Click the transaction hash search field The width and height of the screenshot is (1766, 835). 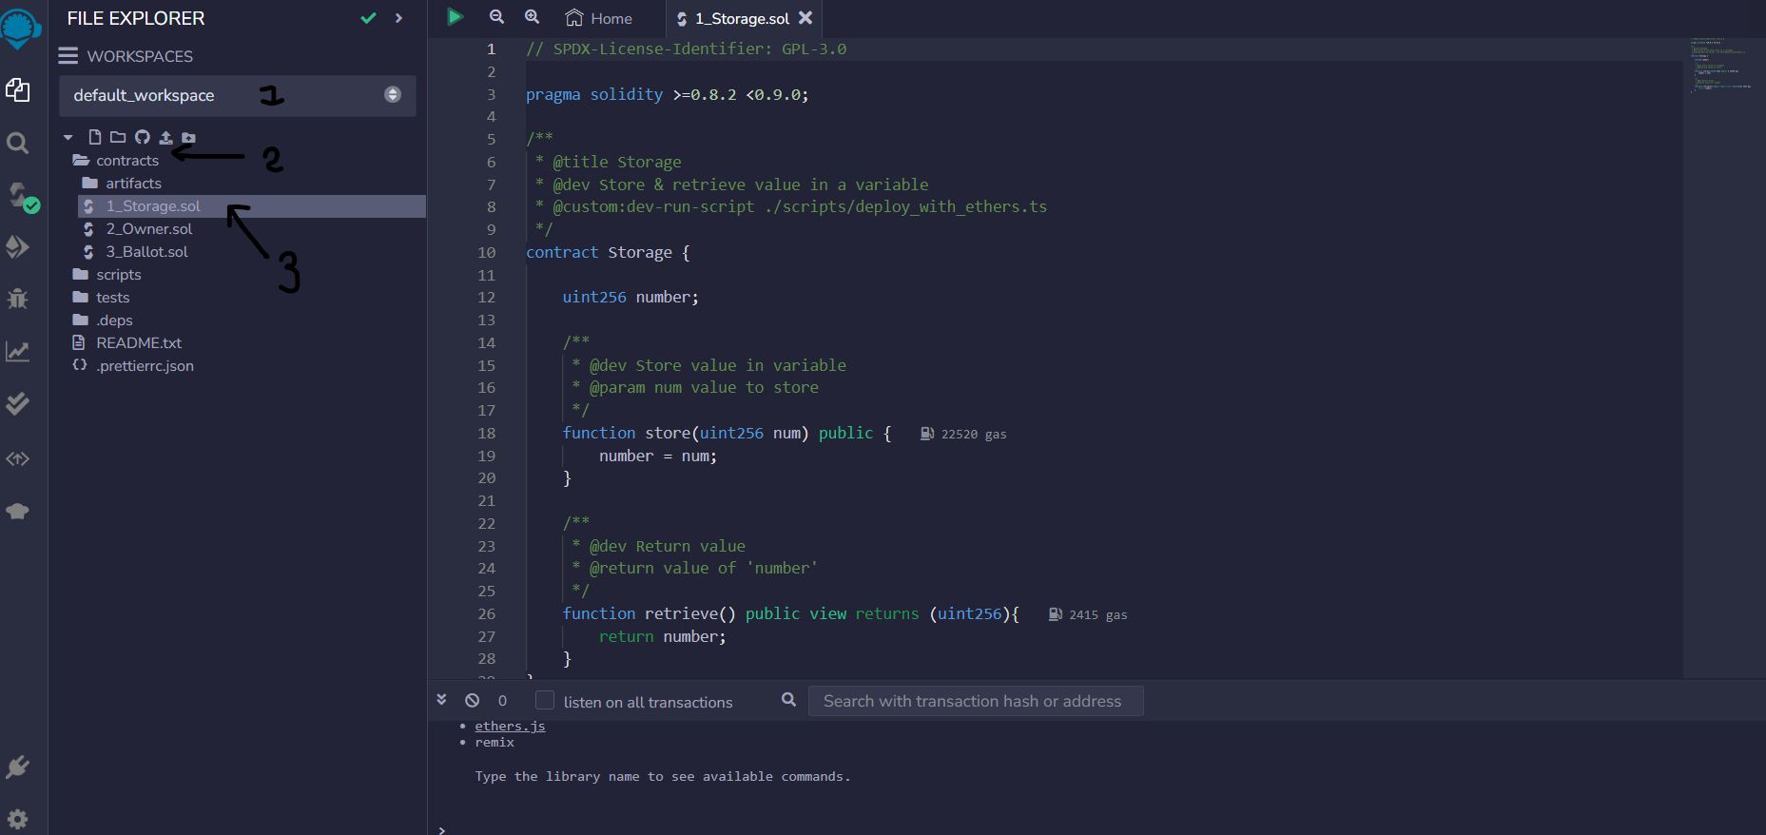click(976, 701)
